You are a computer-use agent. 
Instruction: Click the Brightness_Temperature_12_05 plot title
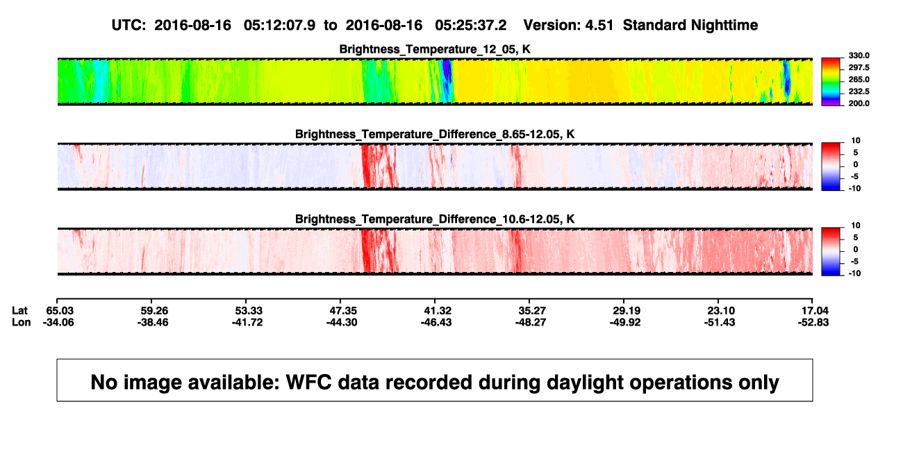pos(435,49)
